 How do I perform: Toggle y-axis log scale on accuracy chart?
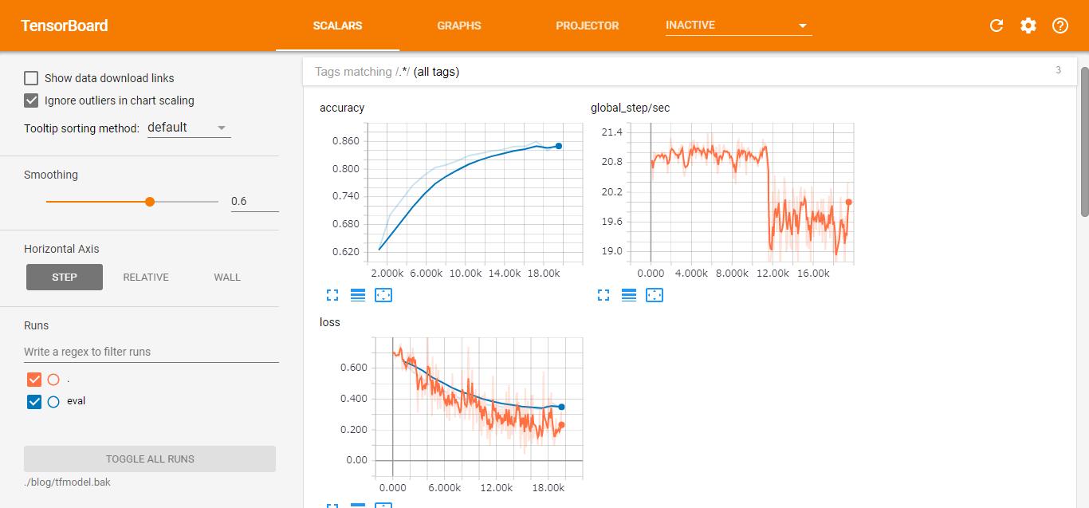358,295
